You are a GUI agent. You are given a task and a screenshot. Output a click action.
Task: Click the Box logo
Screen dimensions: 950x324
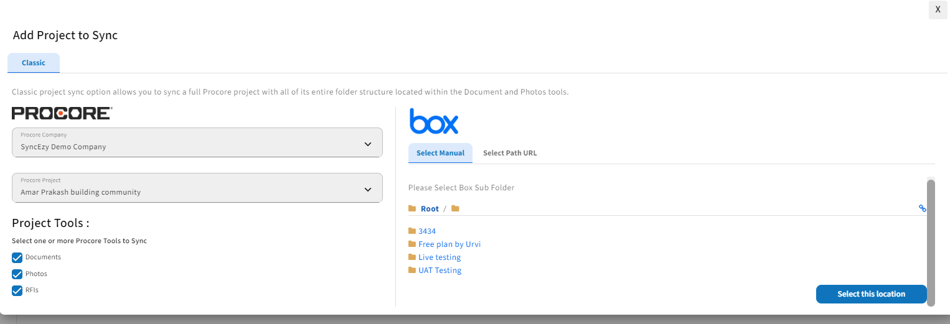click(434, 121)
